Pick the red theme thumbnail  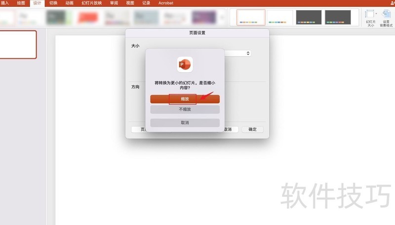88,17
